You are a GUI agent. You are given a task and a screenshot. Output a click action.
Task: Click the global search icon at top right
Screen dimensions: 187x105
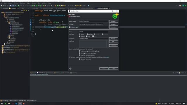click(x=176, y=6)
